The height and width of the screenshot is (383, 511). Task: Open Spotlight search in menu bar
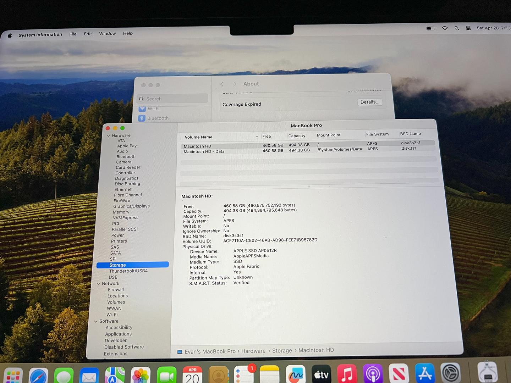[x=457, y=28]
